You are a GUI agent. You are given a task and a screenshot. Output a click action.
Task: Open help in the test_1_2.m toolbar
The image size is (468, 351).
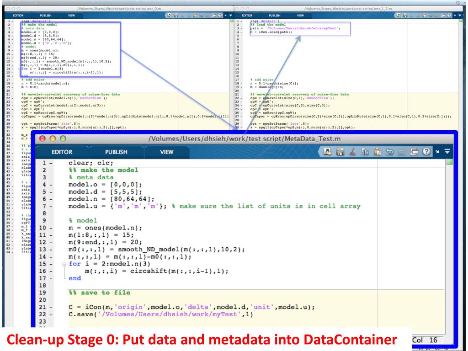tap(449, 15)
